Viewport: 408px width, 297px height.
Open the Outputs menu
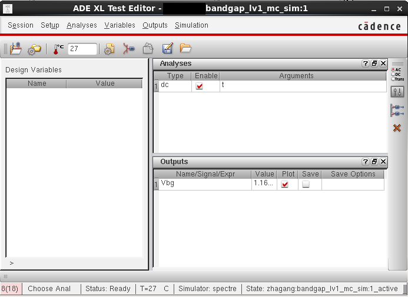click(x=155, y=25)
